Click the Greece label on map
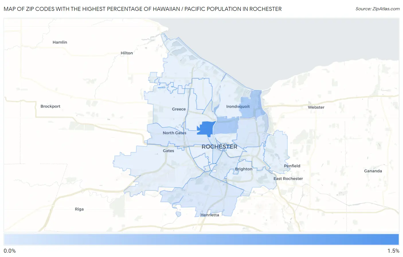Viewport: 403px width, 257px height. pyautogui.click(x=179, y=109)
